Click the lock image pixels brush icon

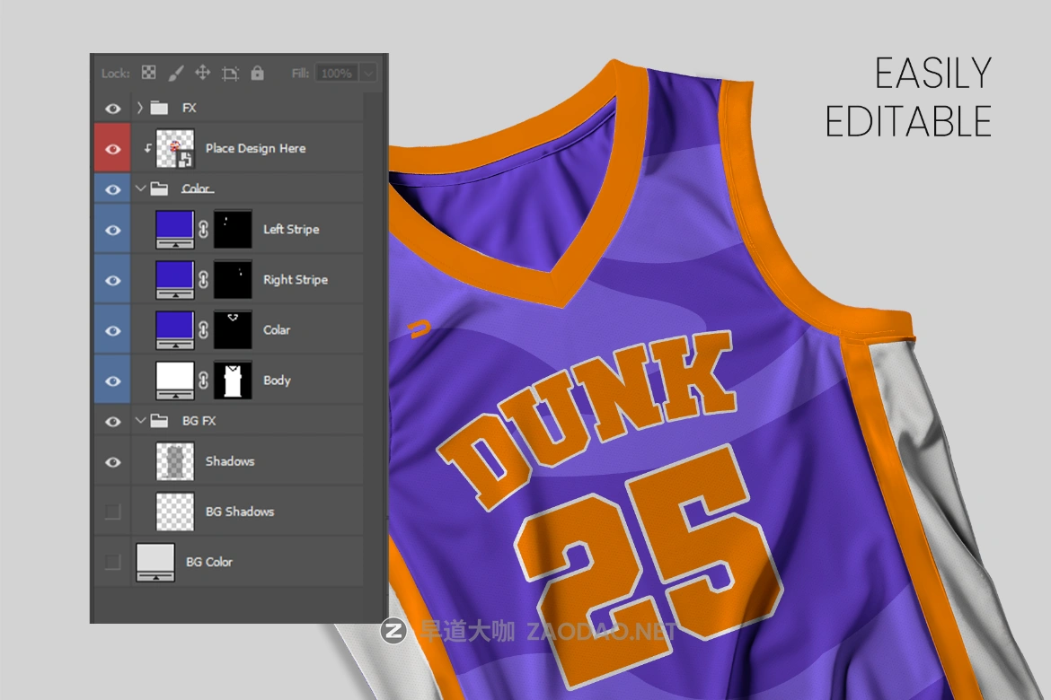tap(176, 73)
